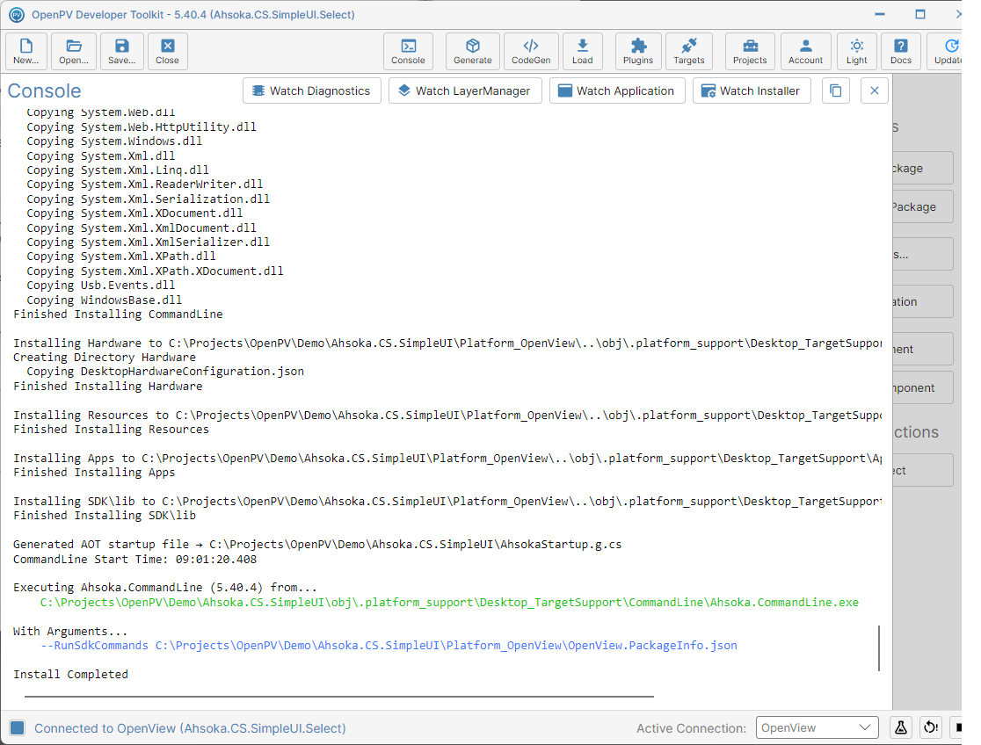981x745 pixels.
Task: Click 'CommandLine Start Time: 09:01:20.408' line
Action: coord(135,560)
